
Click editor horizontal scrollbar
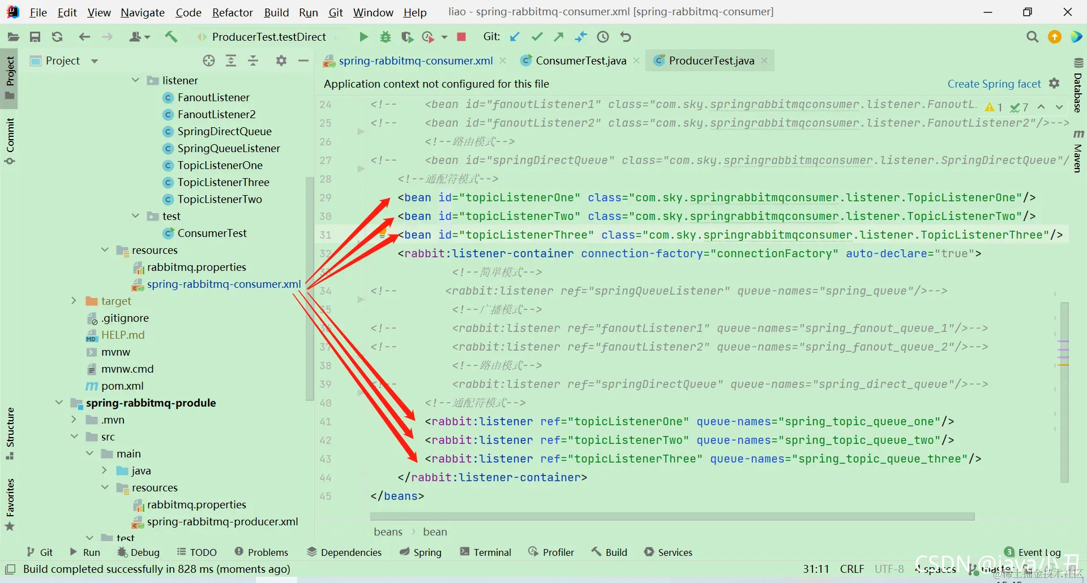[x=672, y=516]
